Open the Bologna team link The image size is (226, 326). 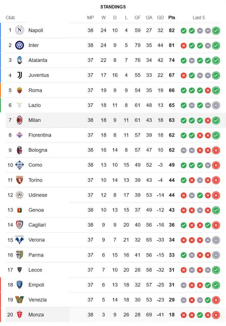pyautogui.click(x=38, y=150)
